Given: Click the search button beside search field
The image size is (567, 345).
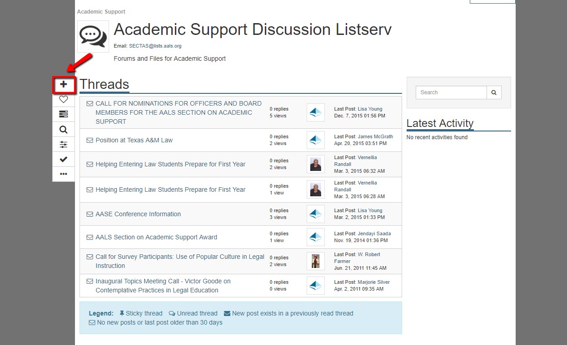Looking at the screenshot, I should tap(494, 92).
